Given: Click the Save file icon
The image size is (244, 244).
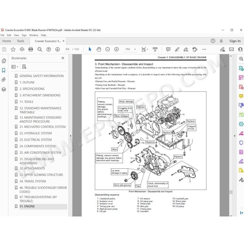Looking at the screenshot, I should pos(4,49).
